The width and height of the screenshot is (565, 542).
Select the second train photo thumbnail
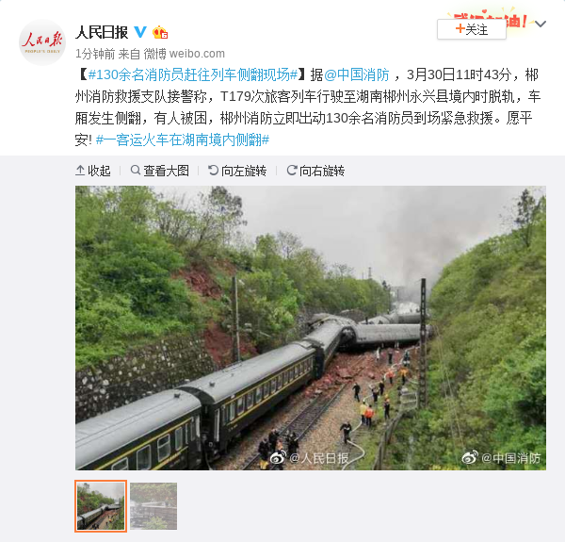153,506
